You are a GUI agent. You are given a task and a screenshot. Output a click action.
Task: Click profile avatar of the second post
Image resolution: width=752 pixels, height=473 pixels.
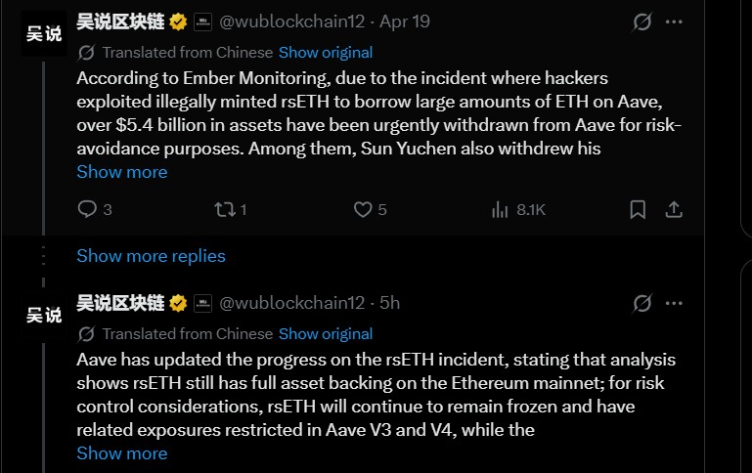click(x=43, y=315)
